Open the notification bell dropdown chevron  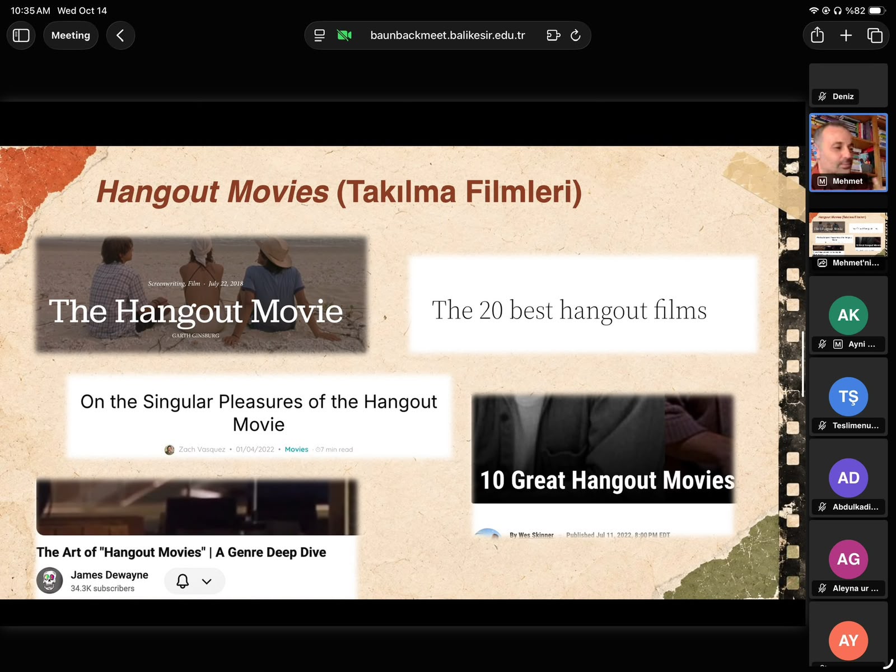[207, 581]
